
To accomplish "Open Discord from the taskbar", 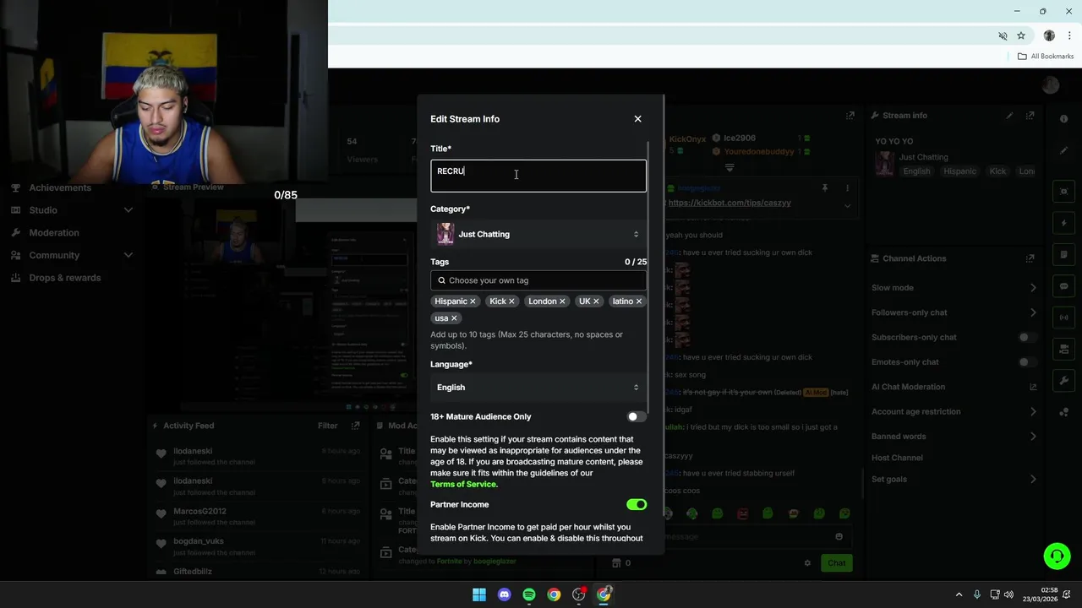I will pos(505,594).
